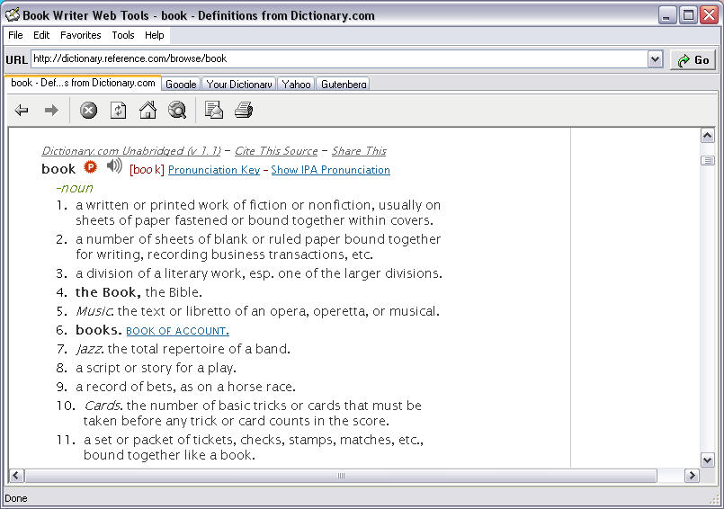This screenshot has width=724, height=509.
Task: Click the 'Done' status bar text
Action: tap(15, 498)
